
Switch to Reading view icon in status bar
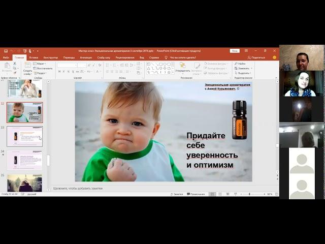[x=228, y=194]
